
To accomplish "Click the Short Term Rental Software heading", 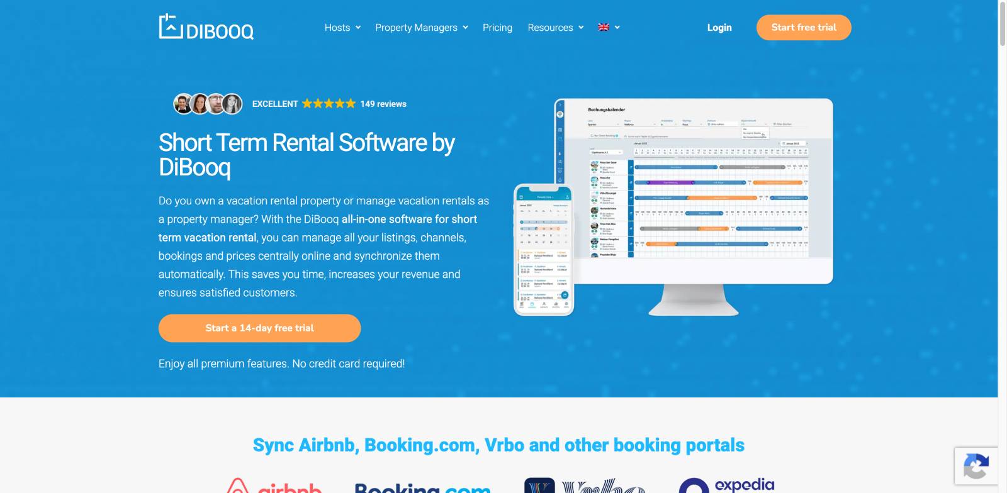I will tap(307, 155).
